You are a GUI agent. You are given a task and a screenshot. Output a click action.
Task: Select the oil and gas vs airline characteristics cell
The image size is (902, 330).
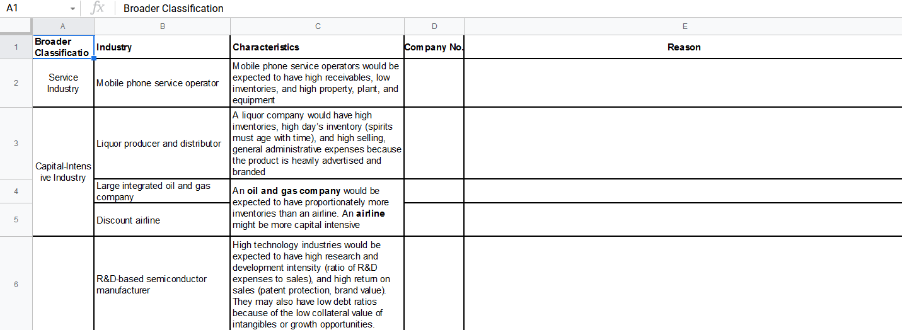(318, 208)
